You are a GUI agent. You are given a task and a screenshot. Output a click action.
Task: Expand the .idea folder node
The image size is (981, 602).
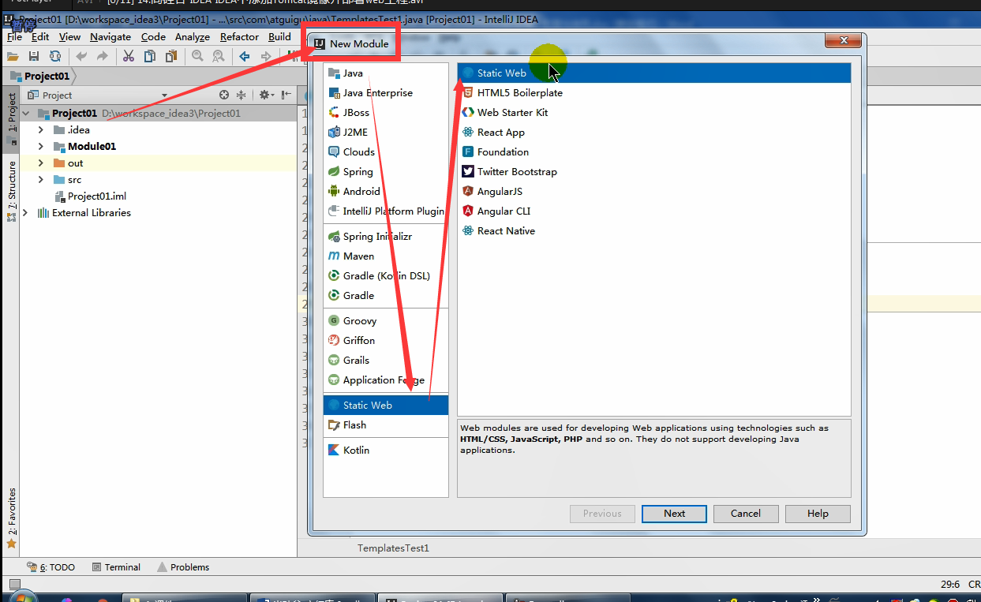click(x=41, y=130)
